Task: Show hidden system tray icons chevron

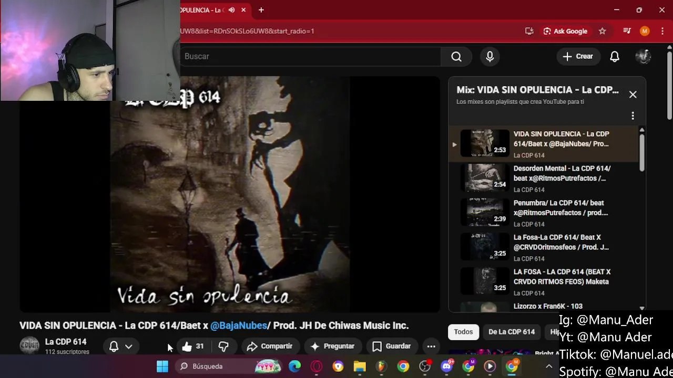Action: (549, 366)
